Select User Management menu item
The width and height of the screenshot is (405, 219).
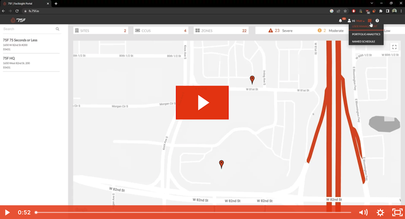coord(366,26)
